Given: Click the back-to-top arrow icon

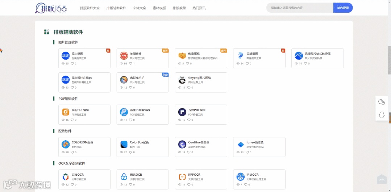Looking at the screenshot, I should [382, 179].
